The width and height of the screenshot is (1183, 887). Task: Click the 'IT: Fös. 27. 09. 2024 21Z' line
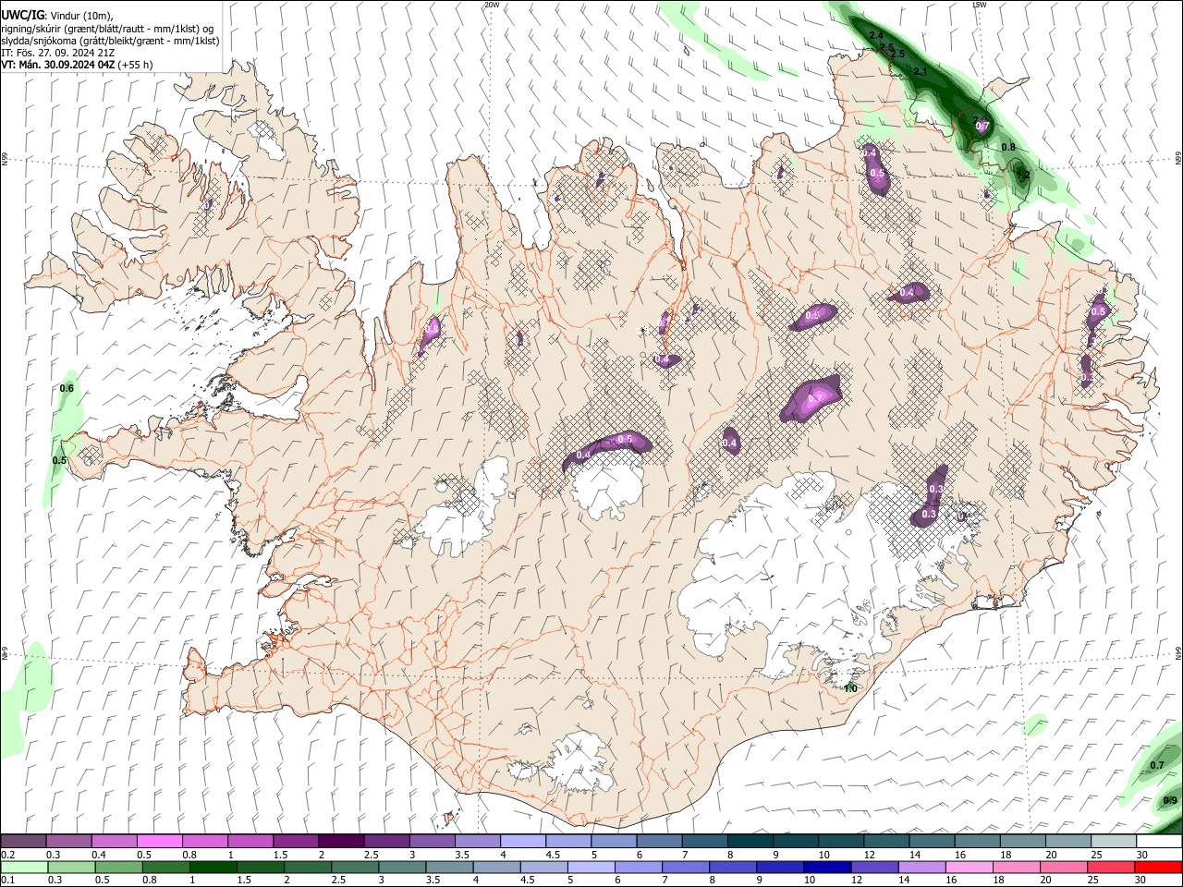pos(57,53)
